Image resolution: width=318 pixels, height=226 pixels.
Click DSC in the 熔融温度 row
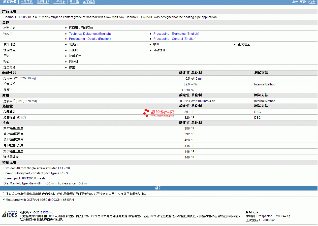point(258,112)
